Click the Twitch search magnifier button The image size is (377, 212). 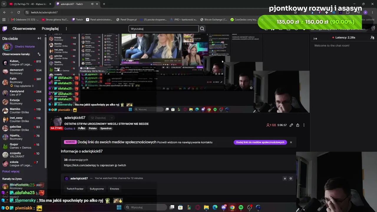click(202, 29)
